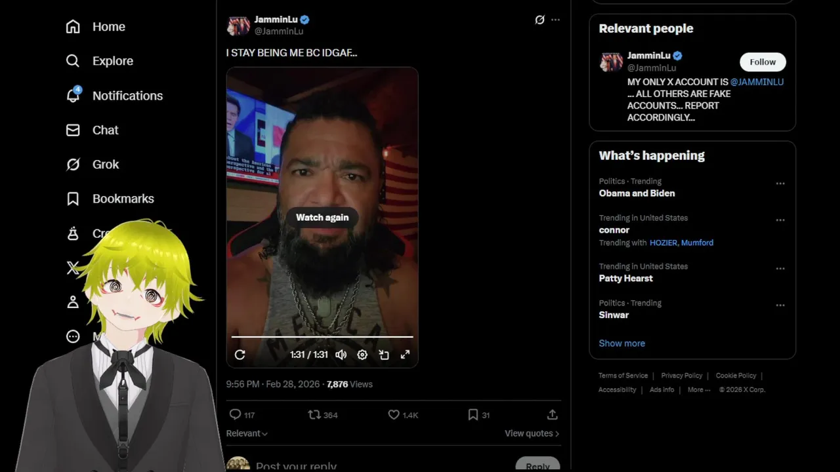Expand the Relevant replies sort dropdown
Screen dimensions: 840x472
[247, 433]
